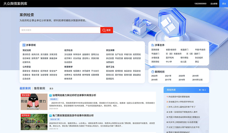Image resolution: width=228 pixels, height=133 pixels.
Task: Click the number 1 badge beside 治理网络暴力 title
Action: (51, 95)
